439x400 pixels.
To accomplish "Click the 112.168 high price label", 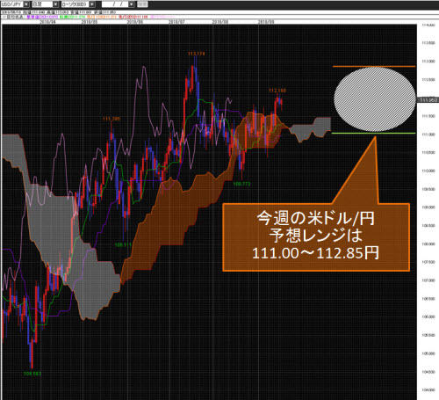I will (x=277, y=91).
